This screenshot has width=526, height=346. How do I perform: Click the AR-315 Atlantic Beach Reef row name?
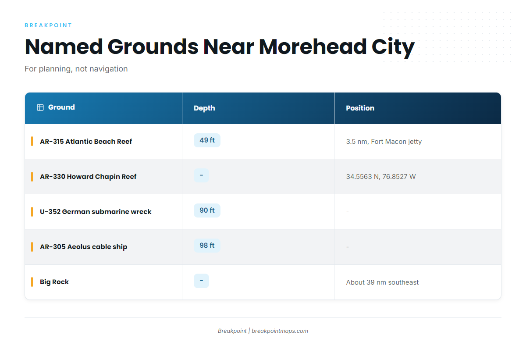pyautogui.click(x=86, y=142)
